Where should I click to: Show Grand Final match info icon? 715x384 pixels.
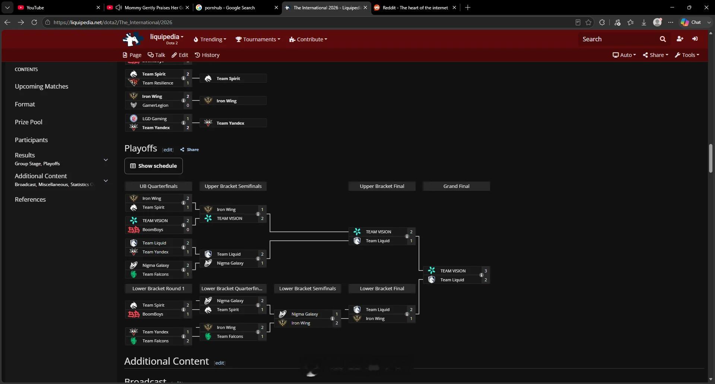(481, 275)
